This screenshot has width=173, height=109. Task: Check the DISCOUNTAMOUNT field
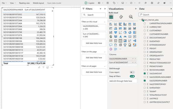point(145,38)
